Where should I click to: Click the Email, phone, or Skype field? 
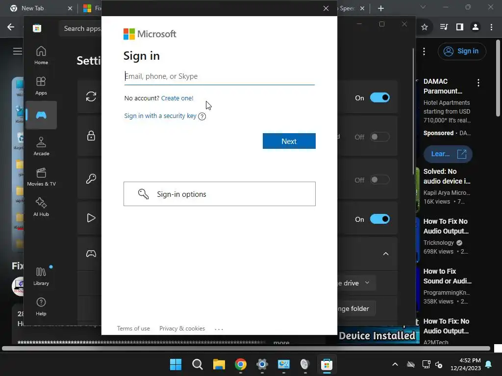(x=220, y=76)
